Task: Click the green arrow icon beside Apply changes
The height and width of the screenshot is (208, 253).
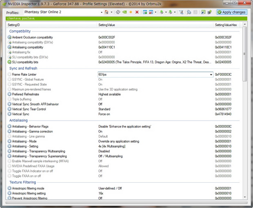Action: coord(209,12)
